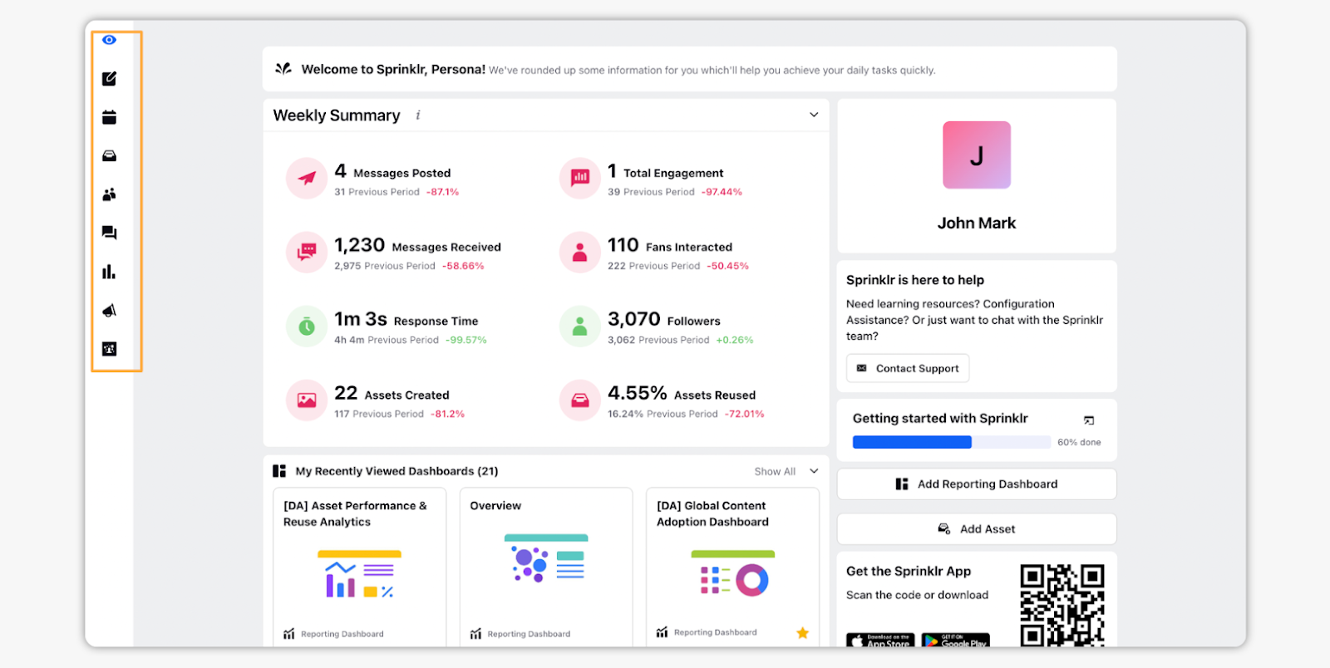This screenshot has width=1330, height=668.
Task: Click the Assets Reused tray icon
Action: pyautogui.click(x=580, y=400)
